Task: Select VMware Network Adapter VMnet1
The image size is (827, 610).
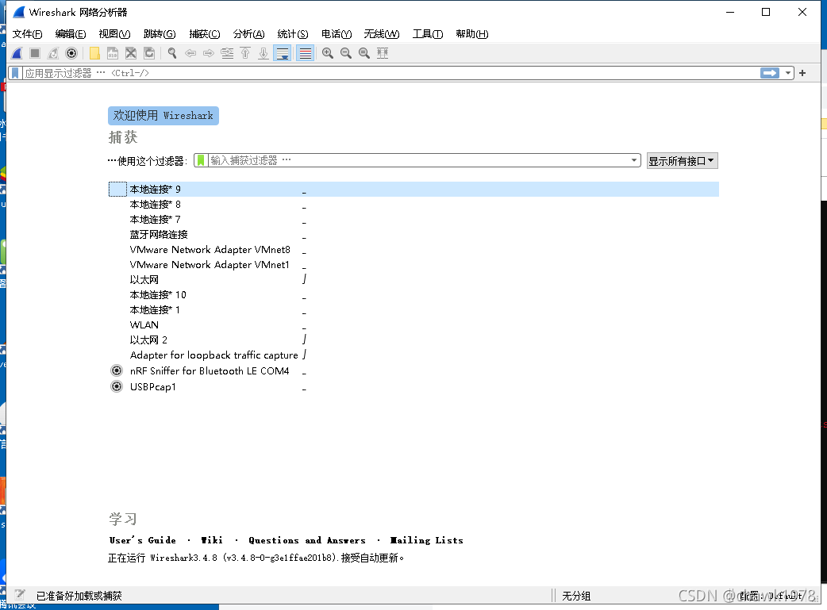Action: pyautogui.click(x=413, y=265)
